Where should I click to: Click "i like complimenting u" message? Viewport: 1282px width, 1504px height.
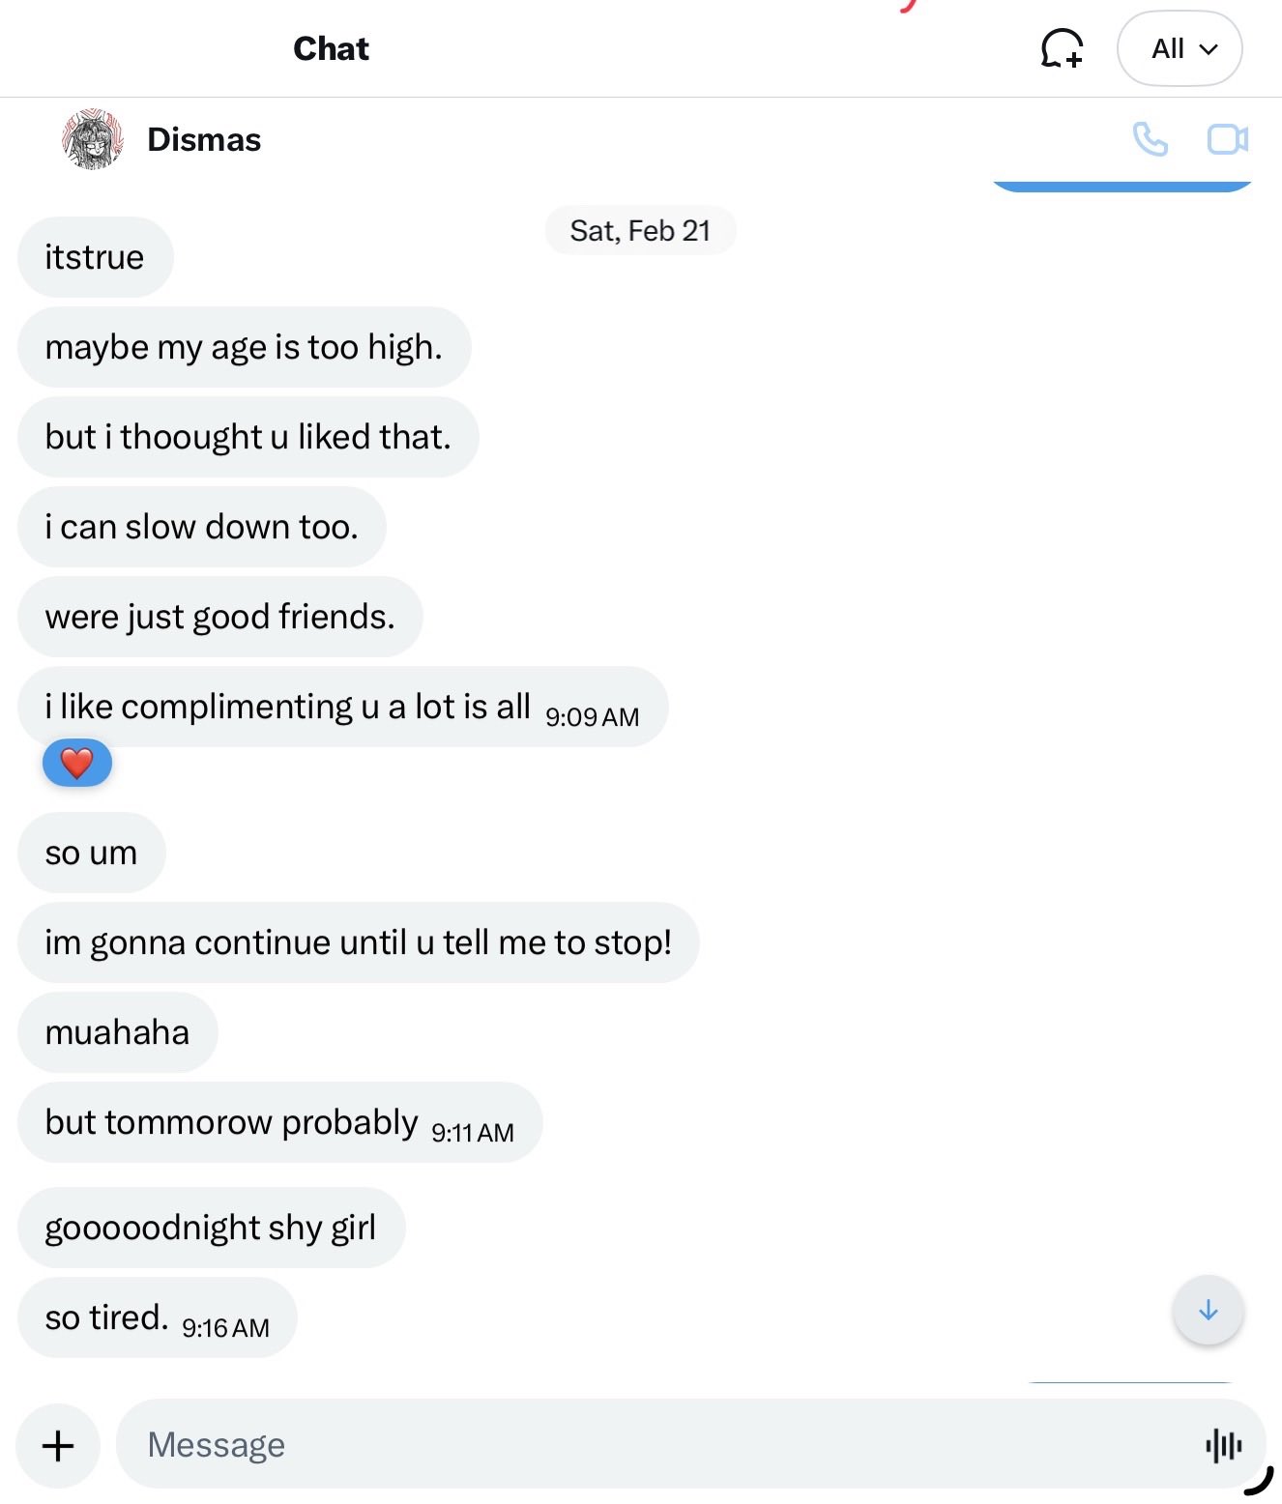click(x=290, y=707)
